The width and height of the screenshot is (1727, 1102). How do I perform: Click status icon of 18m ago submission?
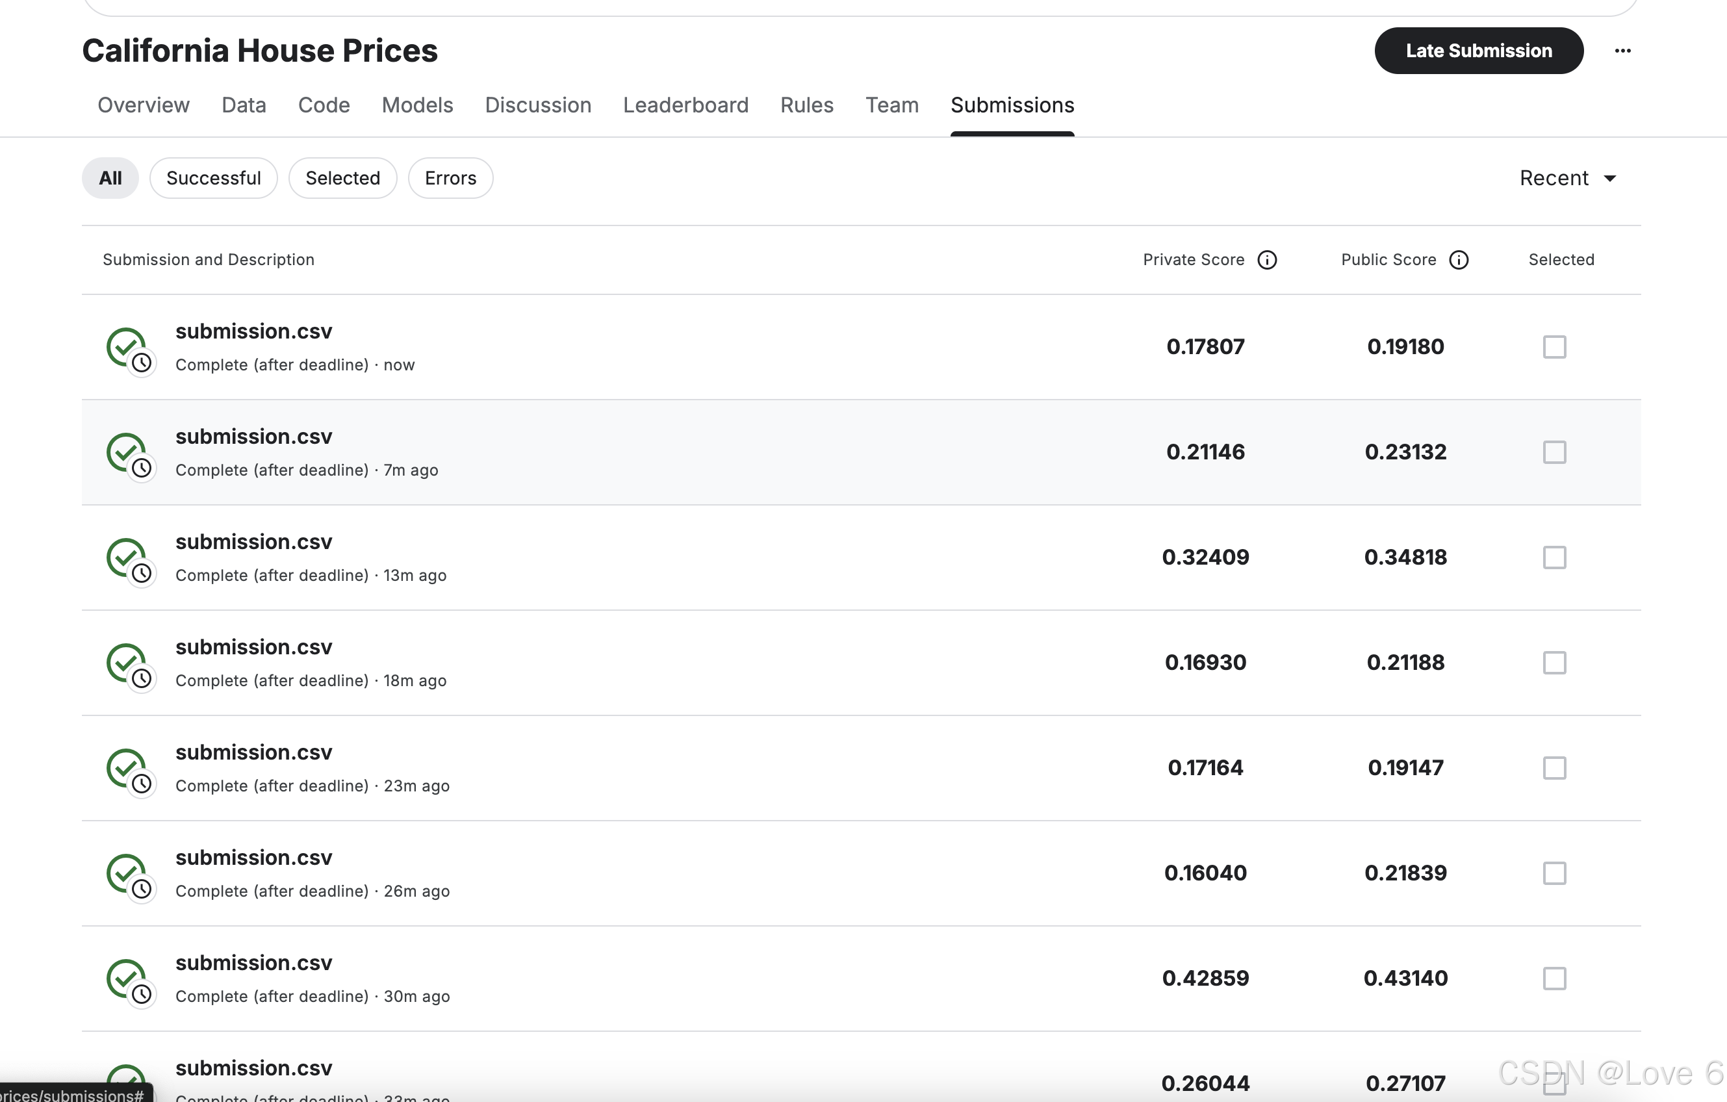(130, 667)
